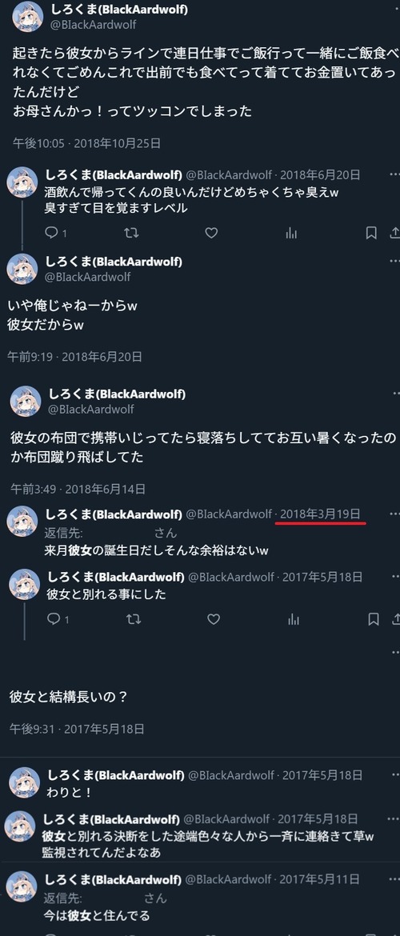This screenshot has height=936, width=400.
Task: Reply to the May 18 breakup tweet
Action: tap(55, 620)
